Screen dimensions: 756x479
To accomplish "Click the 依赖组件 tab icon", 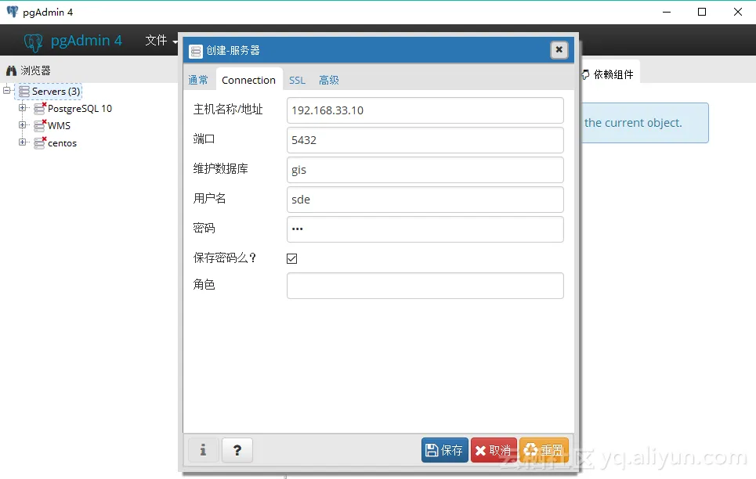I will tap(585, 74).
